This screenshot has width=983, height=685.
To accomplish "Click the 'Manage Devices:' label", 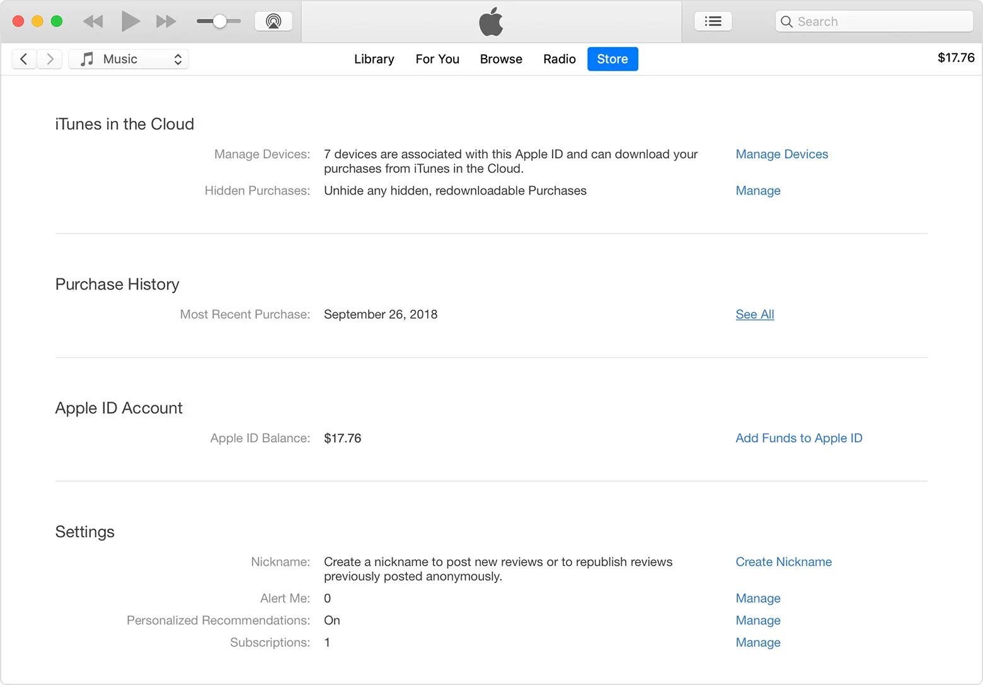I will point(262,154).
